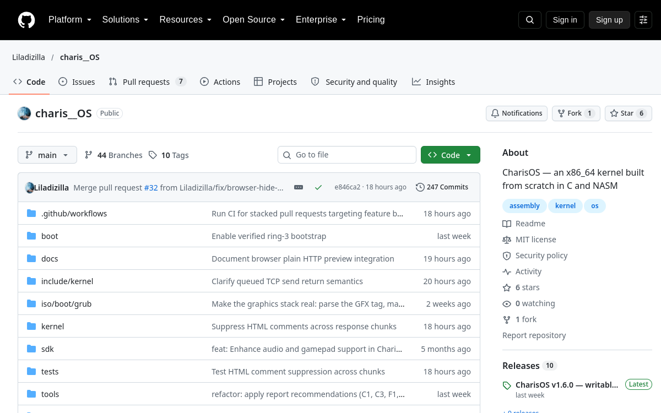Click the repository avatar beside charis__OS title
Viewport: 661px width, 413px height.
[x=24, y=113]
